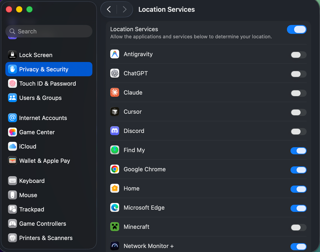Open Users & Groups settings
Viewport: 320px width, 252px height.
click(x=49, y=98)
